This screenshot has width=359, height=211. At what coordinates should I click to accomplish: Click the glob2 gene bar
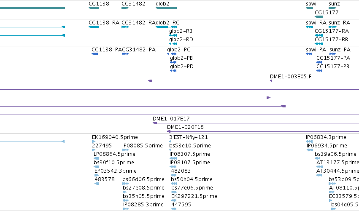tap(166, 8)
